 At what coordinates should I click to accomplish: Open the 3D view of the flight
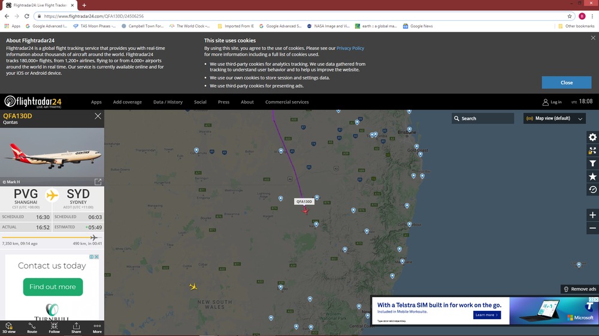(9, 328)
